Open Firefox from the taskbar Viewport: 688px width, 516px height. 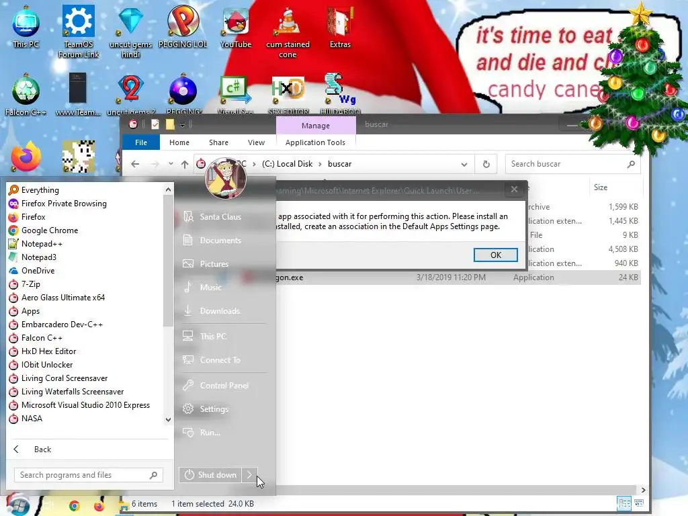tap(99, 506)
